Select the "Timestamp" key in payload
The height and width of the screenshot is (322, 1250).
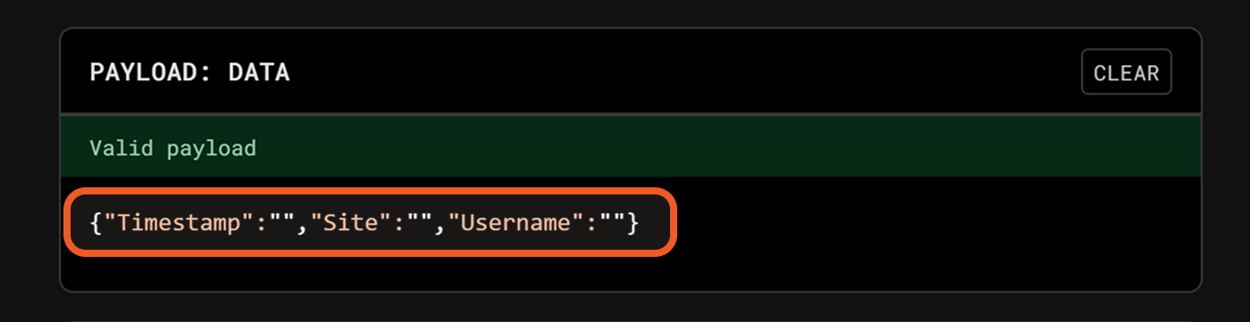tap(173, 223)
